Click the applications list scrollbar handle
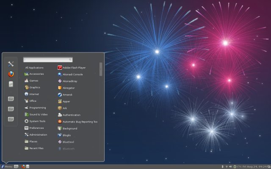This screenshot has height=169, width=271. [101, 69]
